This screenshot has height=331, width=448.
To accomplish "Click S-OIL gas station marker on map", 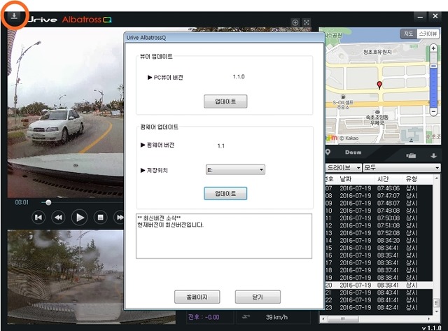I will pyautogui.click(x=343, y=97).
